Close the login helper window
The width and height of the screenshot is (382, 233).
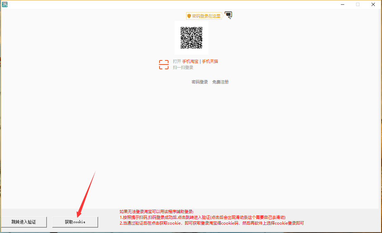[373, 4]
